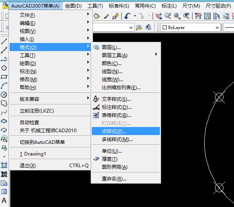Screen dimensions: 234x207
Task: Click the Make Object's Layer Current icon
Action: point(139,28)
